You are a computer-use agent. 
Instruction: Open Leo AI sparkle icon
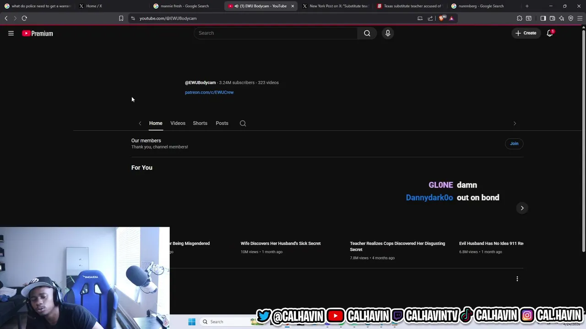(561, 18)
